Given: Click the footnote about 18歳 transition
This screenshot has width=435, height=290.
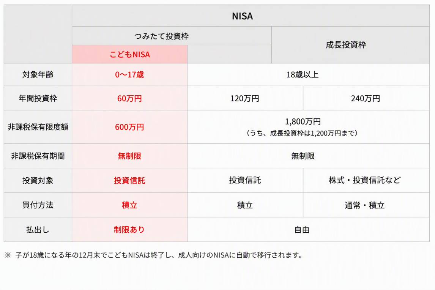Looking at the screenshot, I should point(154,255).
